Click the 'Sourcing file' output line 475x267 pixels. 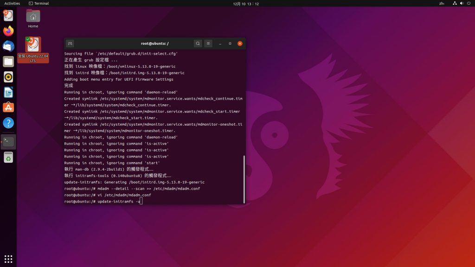click(121, 54)
